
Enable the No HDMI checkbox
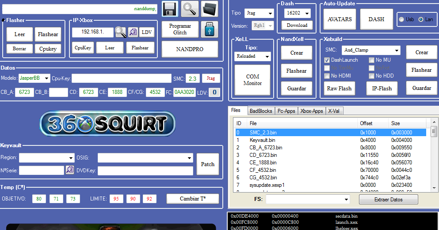point(327,76)
